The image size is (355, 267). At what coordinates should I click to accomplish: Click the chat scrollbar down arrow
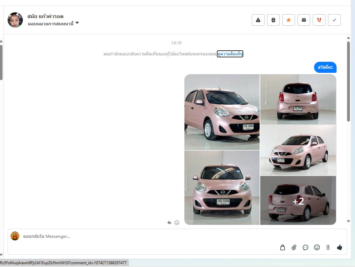tap(348, 221)
